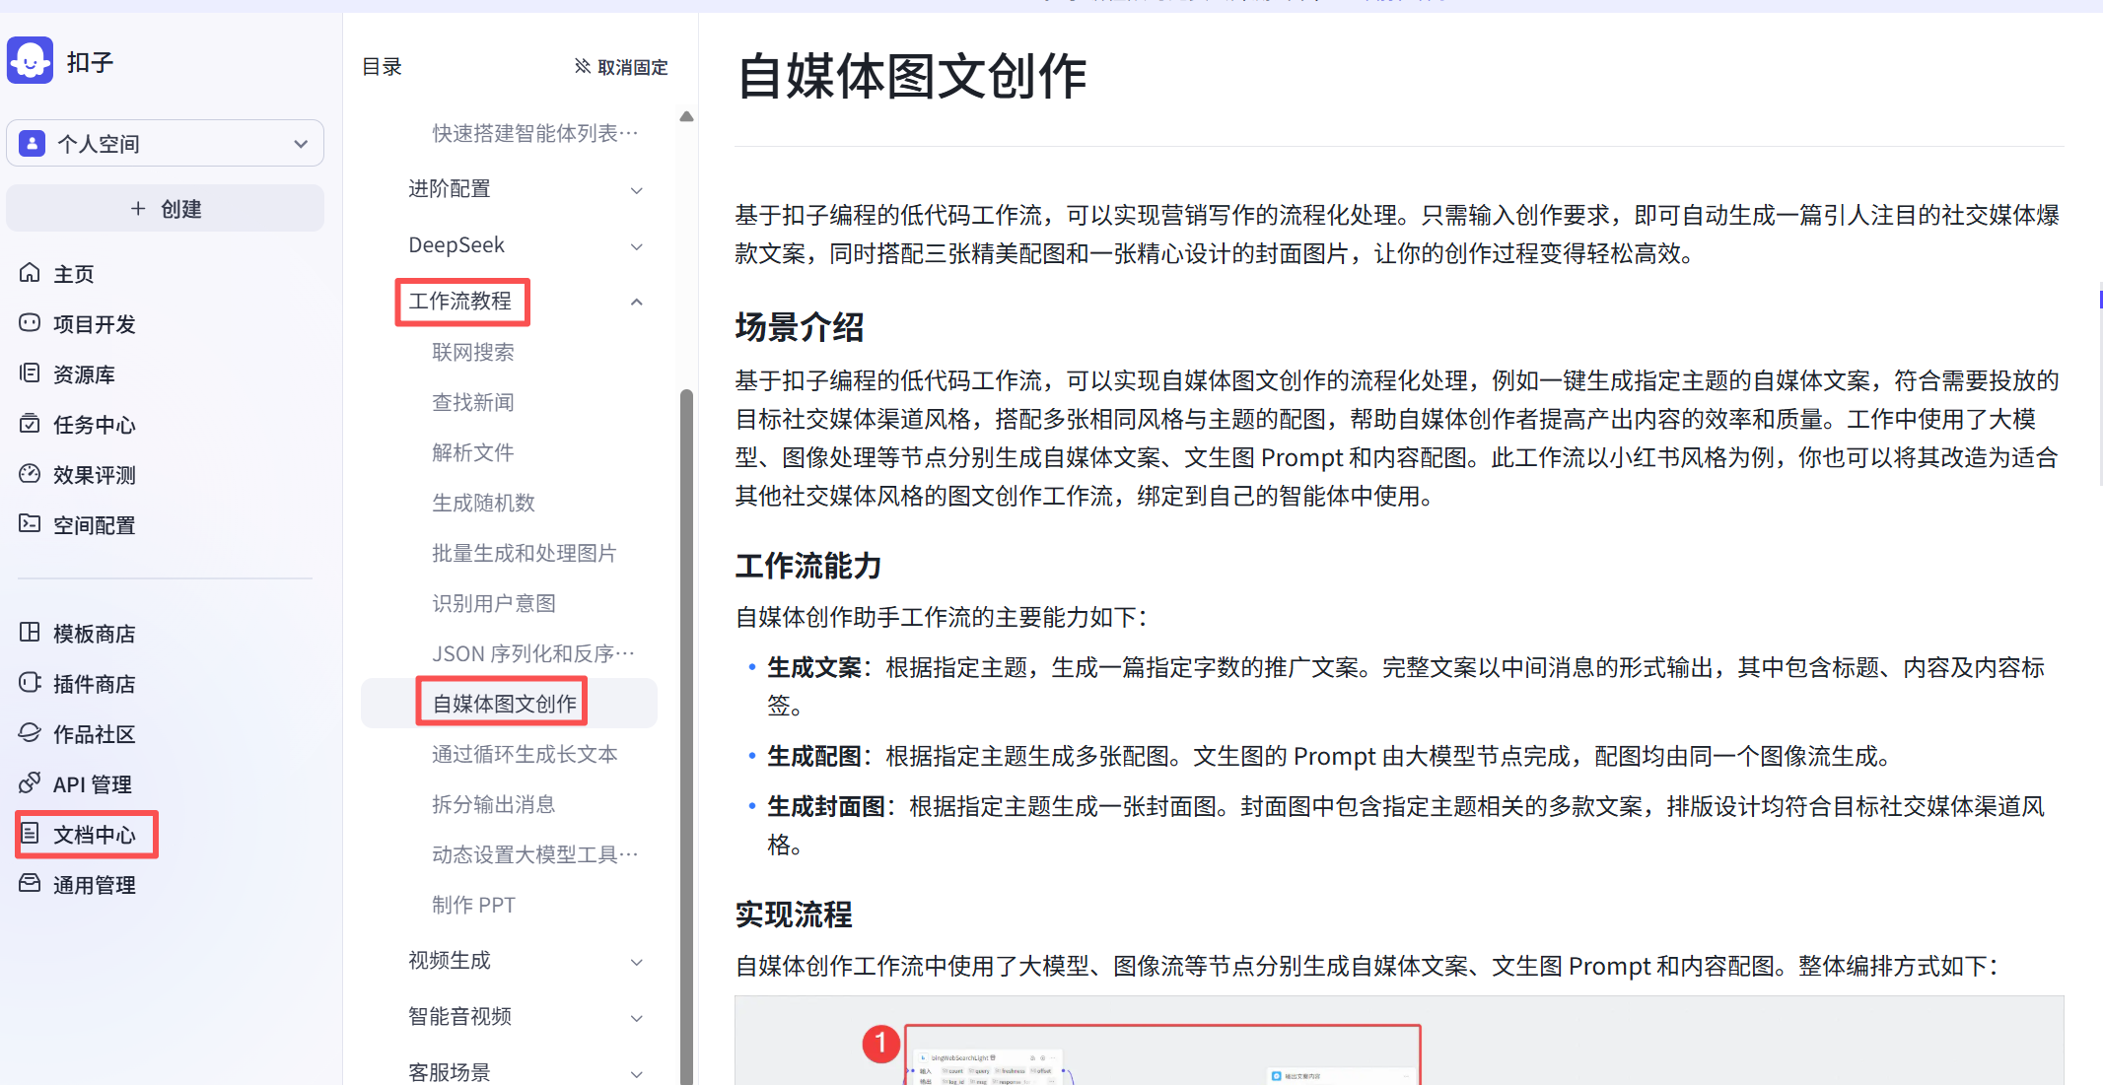2103x1085 pixels.
Task: Click the Coze logo icon
Action: click(x=31, y=61)
